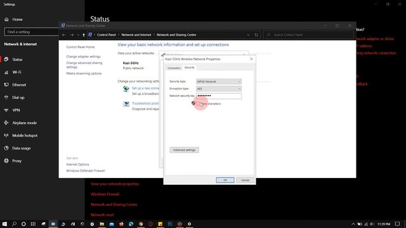Click Network and Sharing Center link in Settings
The width and height of the screenshot is (406, 228).
(114, 205)
